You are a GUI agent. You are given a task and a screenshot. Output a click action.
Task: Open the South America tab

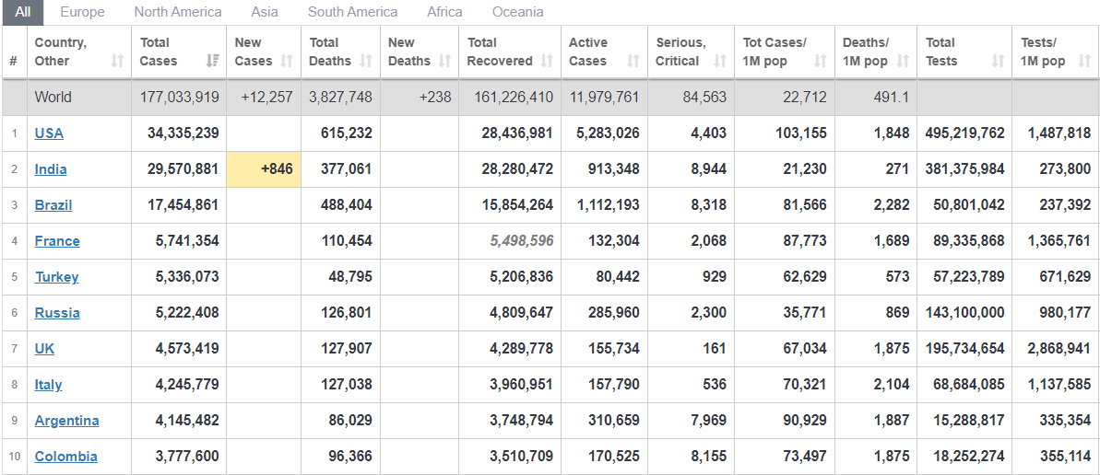click(x=353, y=12)
